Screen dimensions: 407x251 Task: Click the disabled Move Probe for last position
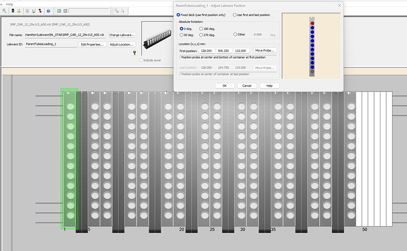point(265,67)
